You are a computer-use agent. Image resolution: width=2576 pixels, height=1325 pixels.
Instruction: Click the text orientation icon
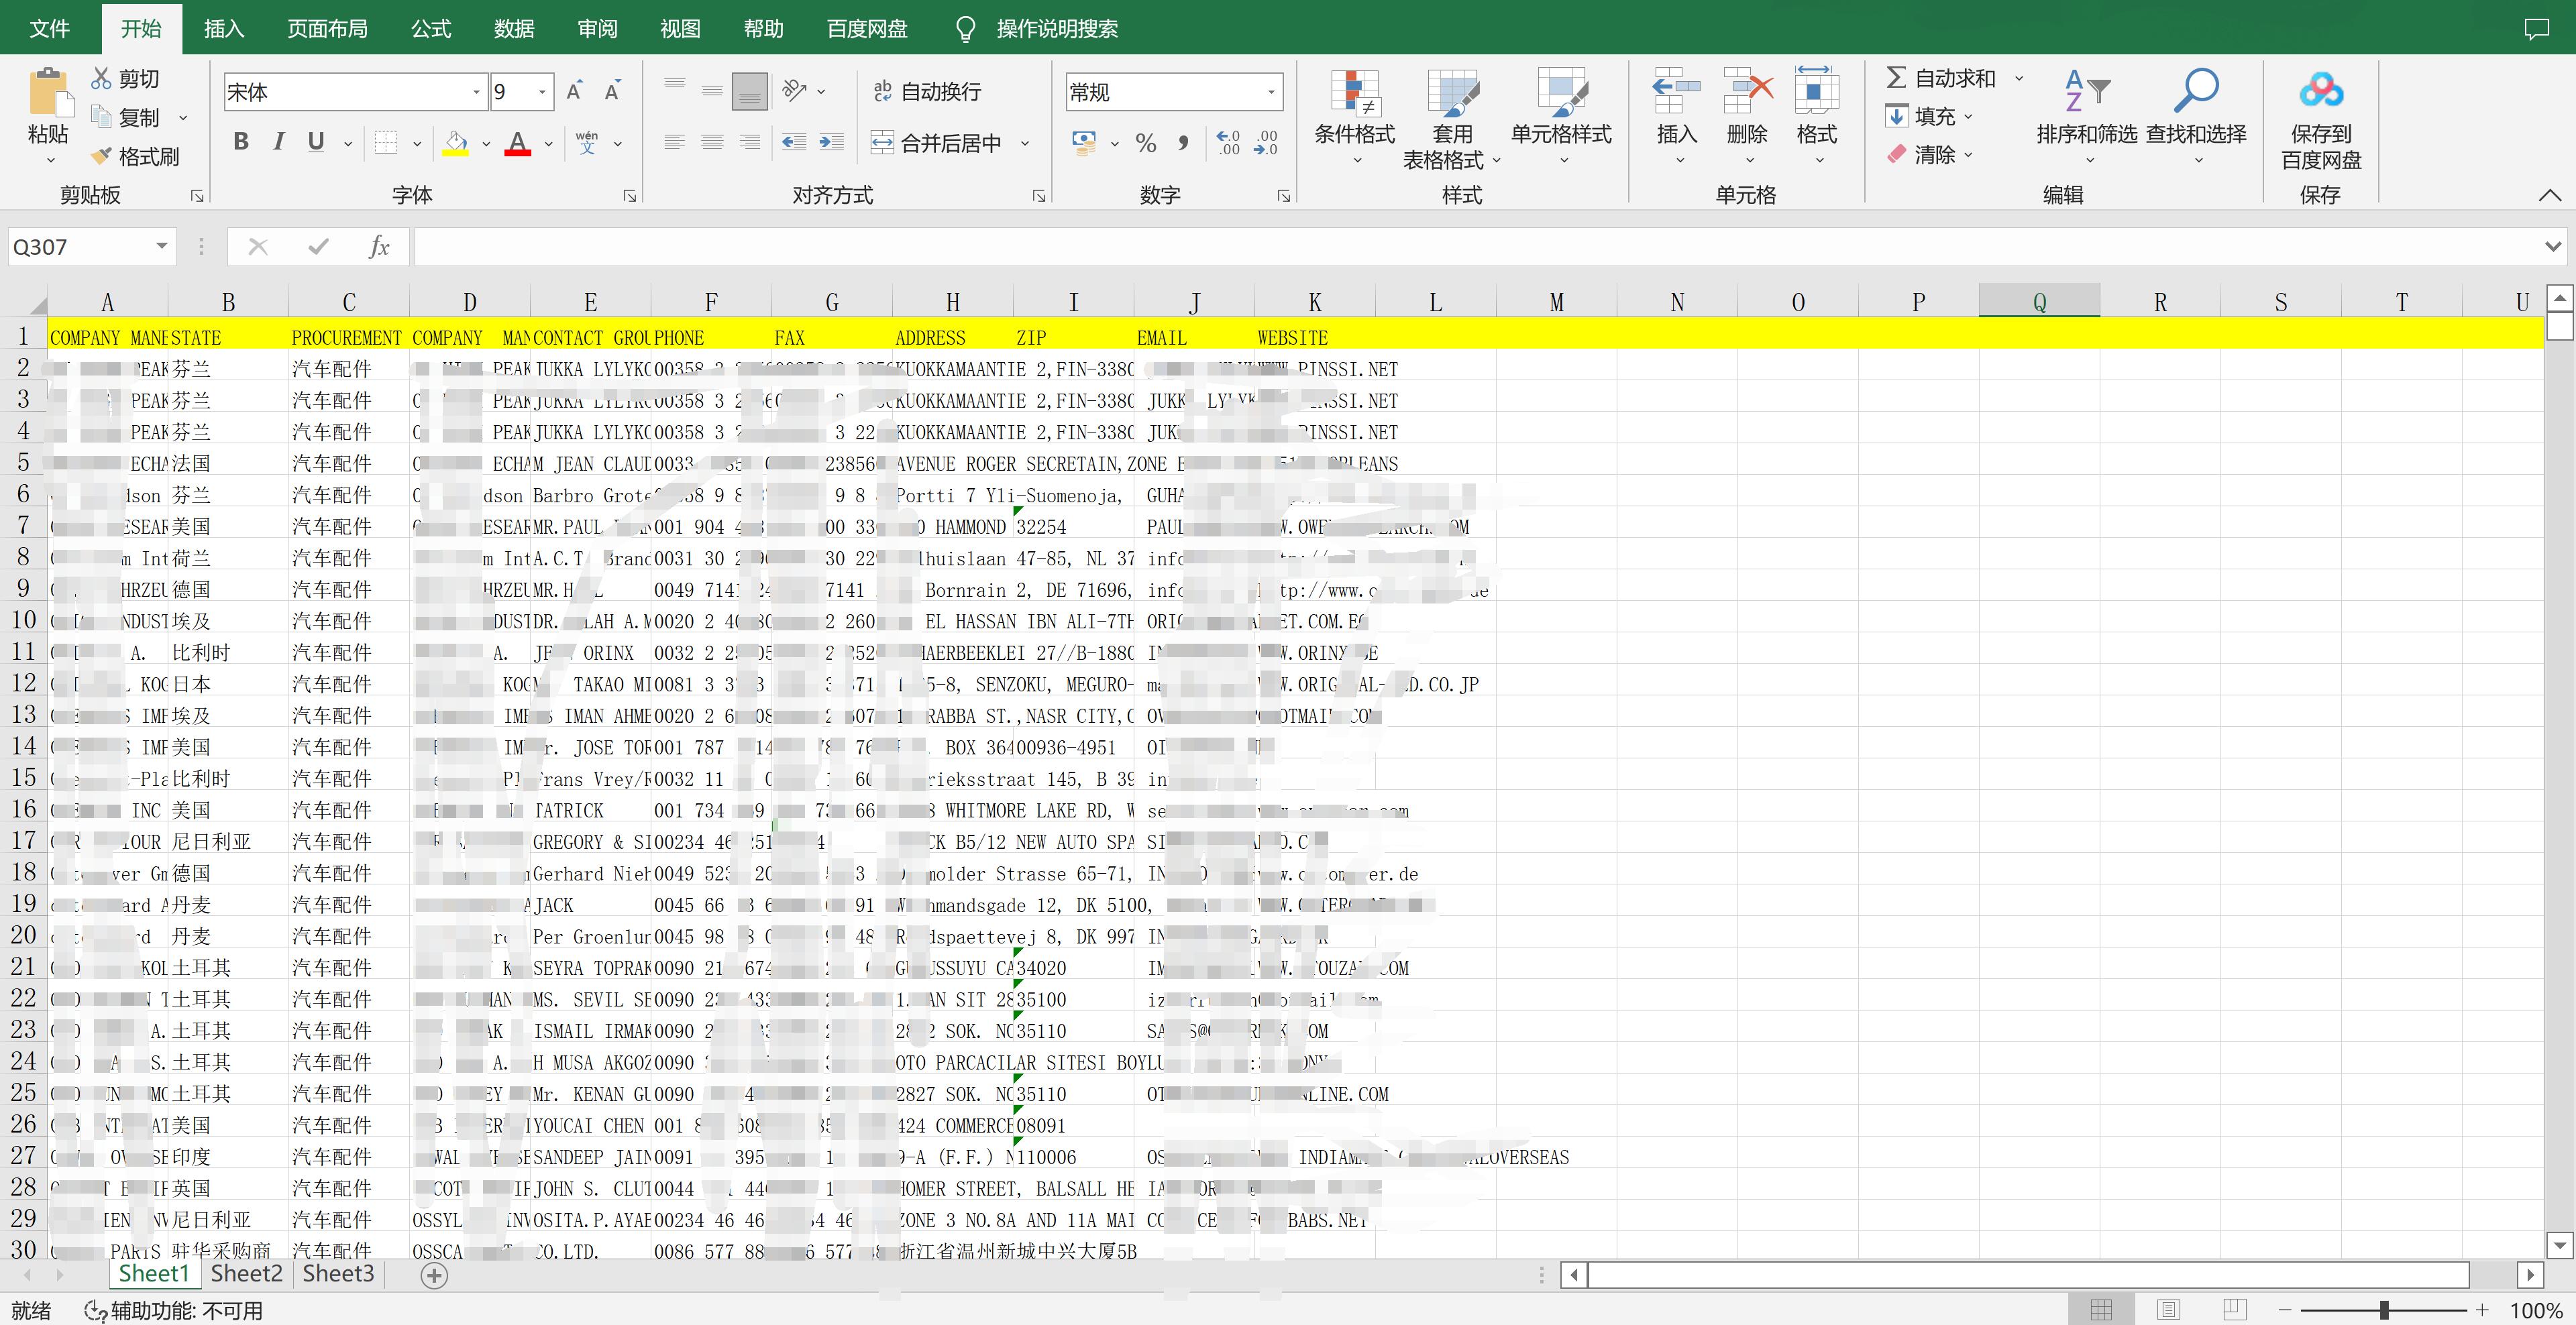(x=795, y=91)
